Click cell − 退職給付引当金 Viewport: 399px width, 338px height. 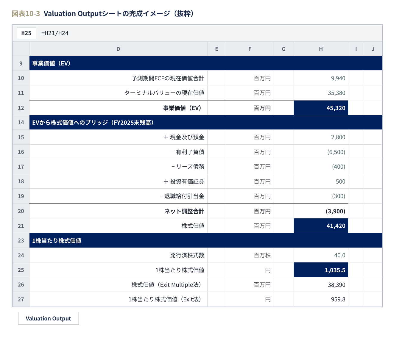(x=118, y=196)
